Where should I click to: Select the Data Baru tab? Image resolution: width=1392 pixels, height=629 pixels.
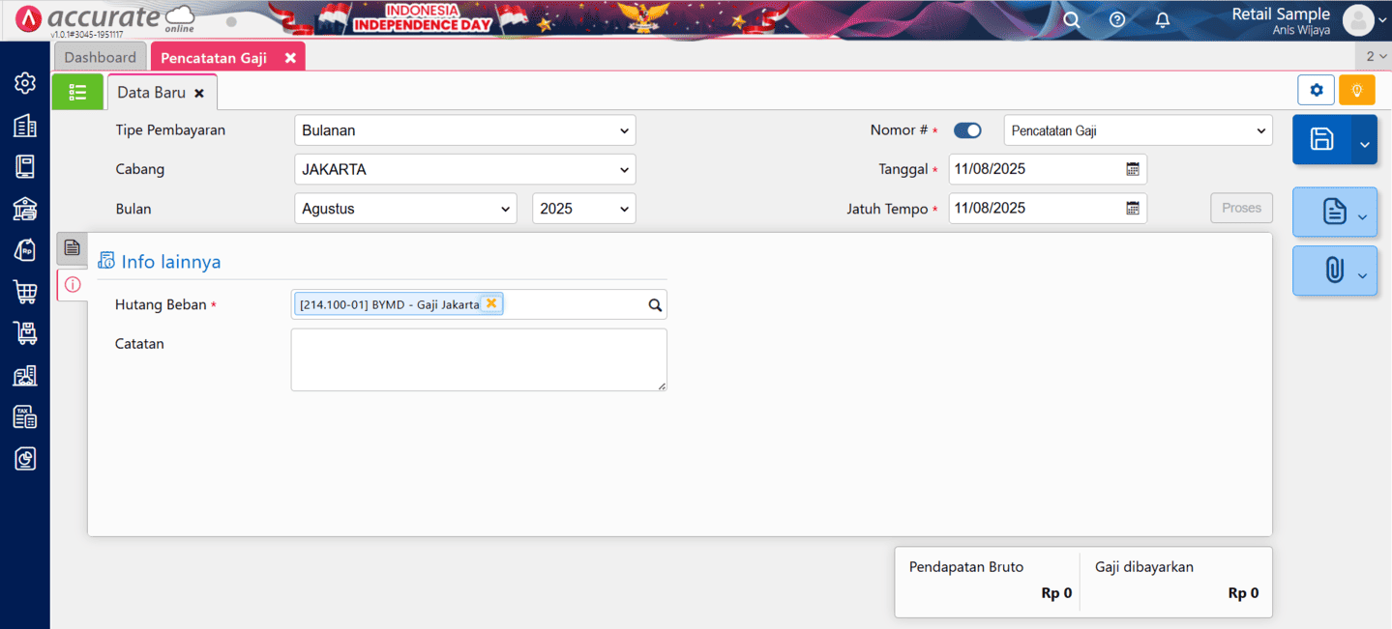coord(151,93)
